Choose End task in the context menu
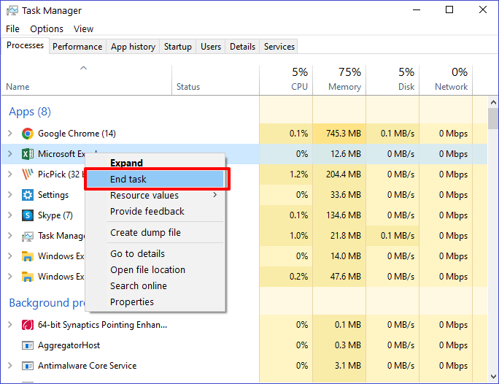This screenshot has width=499, height=384. coord(155,180)
